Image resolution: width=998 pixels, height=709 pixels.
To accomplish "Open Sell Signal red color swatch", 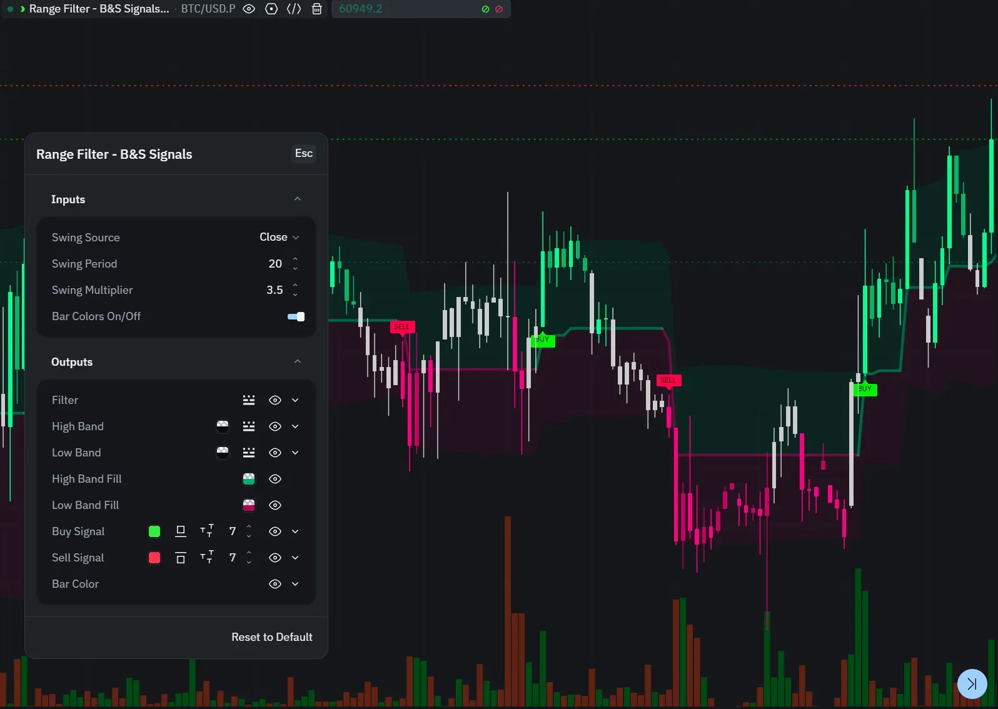I will (154, 558).
